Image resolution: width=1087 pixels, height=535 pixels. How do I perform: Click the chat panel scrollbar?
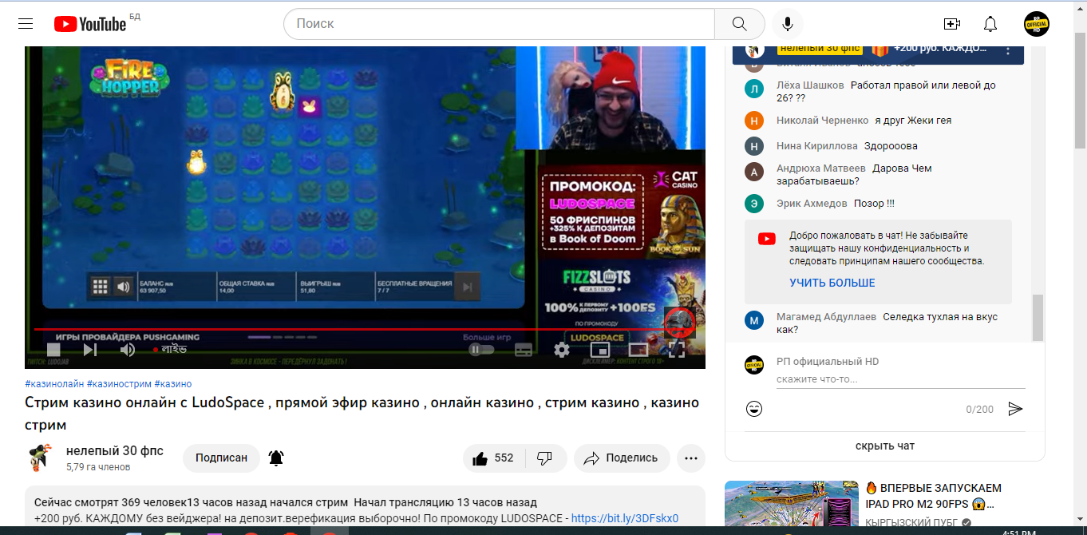(1038, 318)
